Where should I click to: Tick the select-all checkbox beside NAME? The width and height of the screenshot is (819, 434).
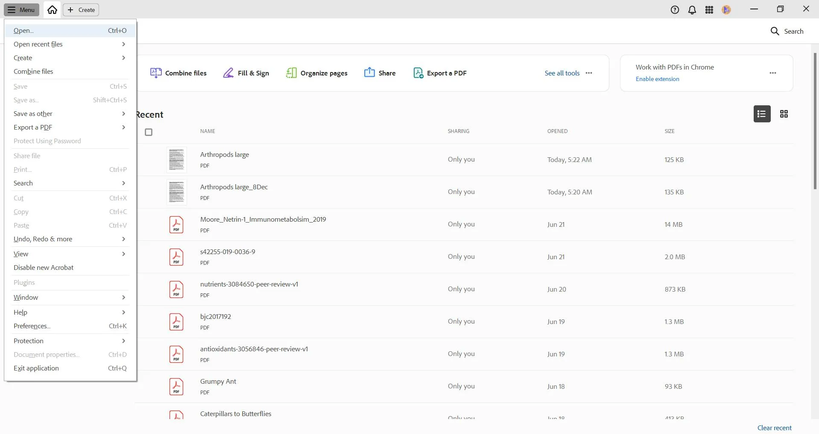click(x=149, y=132)
